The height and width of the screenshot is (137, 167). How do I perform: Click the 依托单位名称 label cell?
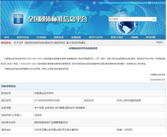click(x=17, y=123)
